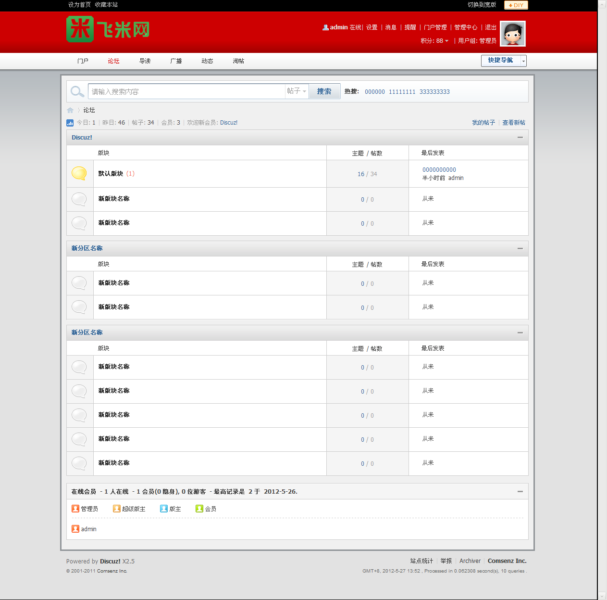Image resolution: width=607 pixels, height=600 pixels.
Task: Open the Archiver footer link
Action: click(x=470, y=561)
